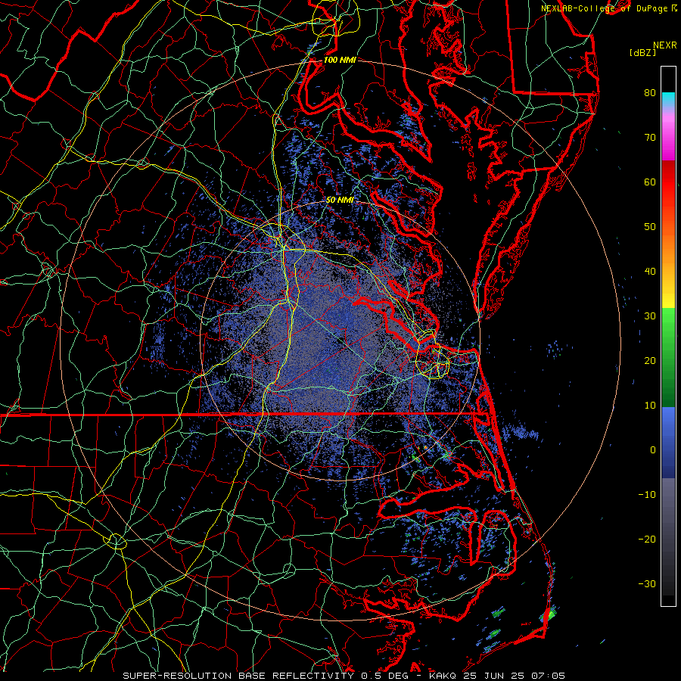This screenshot has width=681, height=681.
Task: Click the 100 NMI range ring label
Action: pyautogui.click(x=339, y=60)
